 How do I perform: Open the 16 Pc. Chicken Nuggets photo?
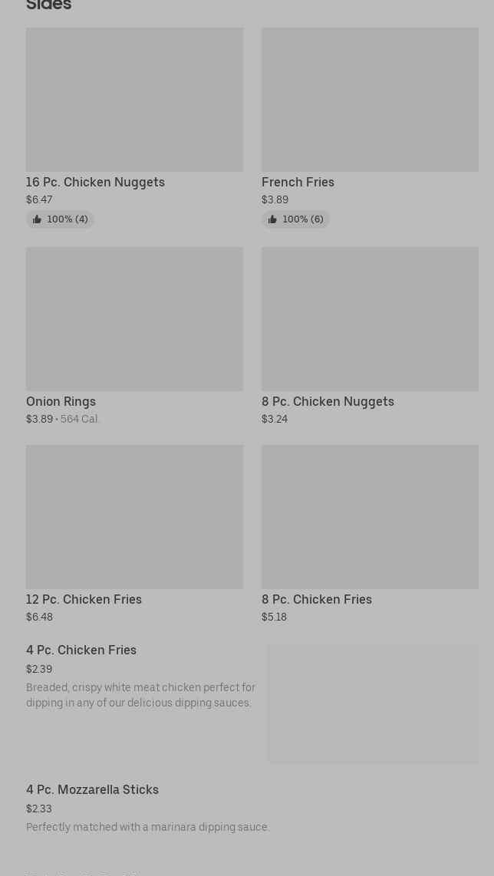pyautogui.click(x=134, y=100)
